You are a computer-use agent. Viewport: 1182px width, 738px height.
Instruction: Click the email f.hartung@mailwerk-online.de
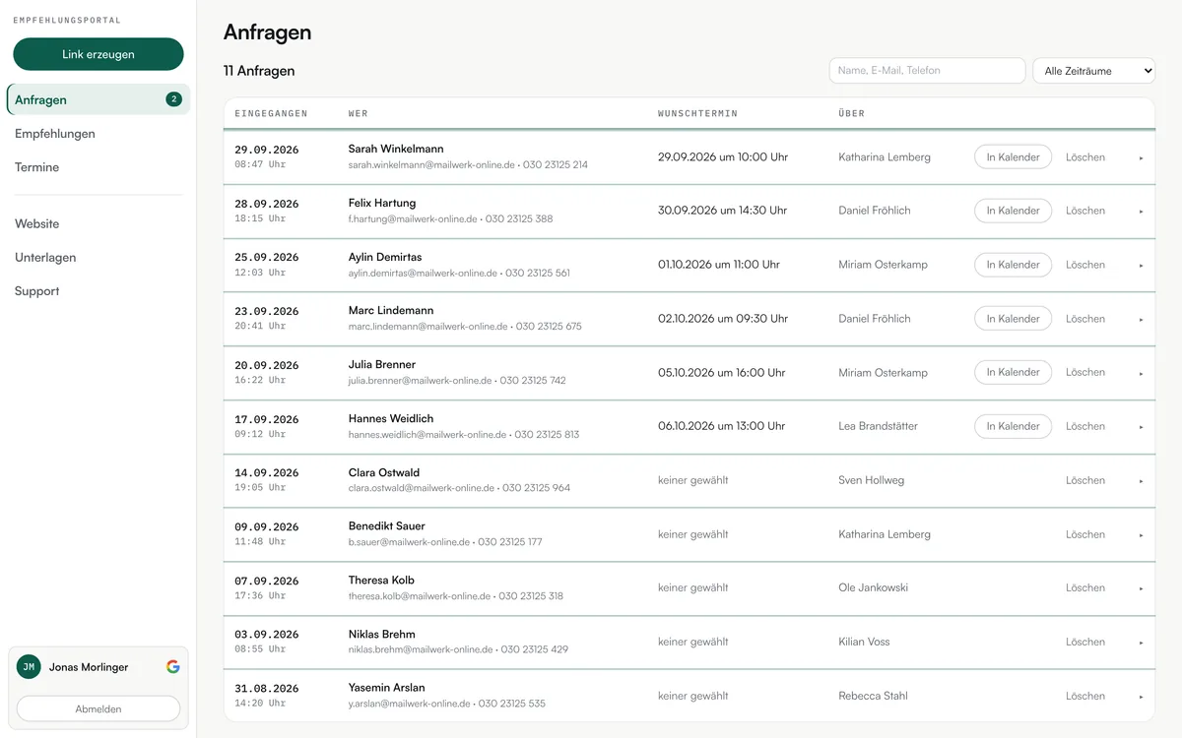pos(412,218)
